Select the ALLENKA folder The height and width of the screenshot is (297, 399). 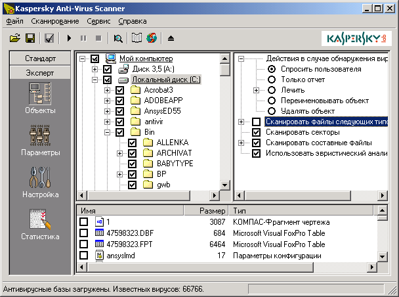pos(173,143)
